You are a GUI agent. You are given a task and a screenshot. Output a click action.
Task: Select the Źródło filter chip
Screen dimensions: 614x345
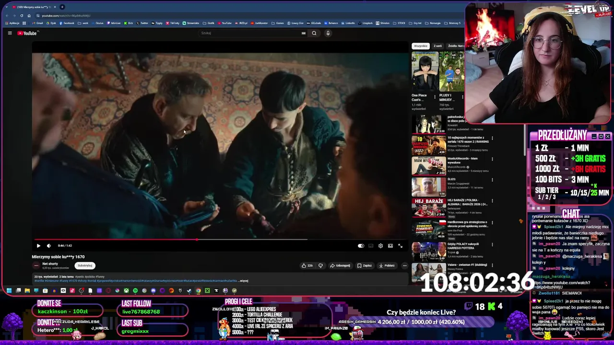click(455, 46)
